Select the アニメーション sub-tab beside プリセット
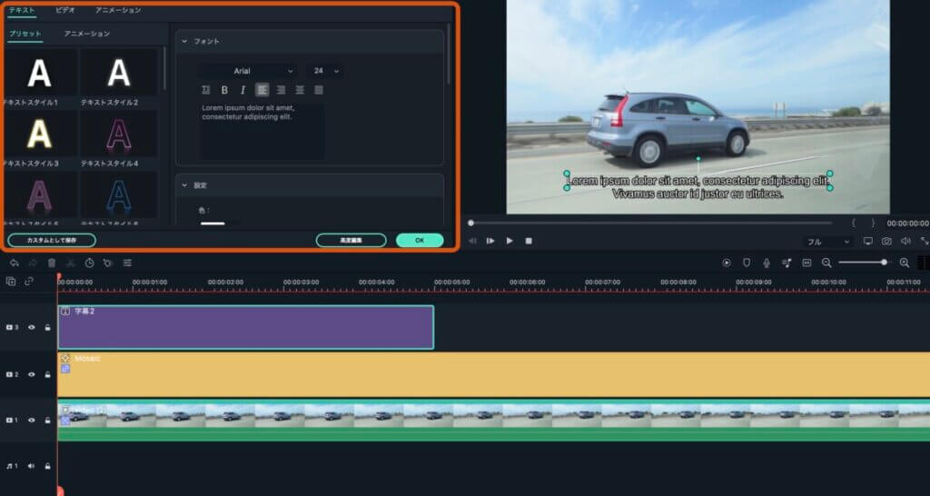 [x=87, y=34]
